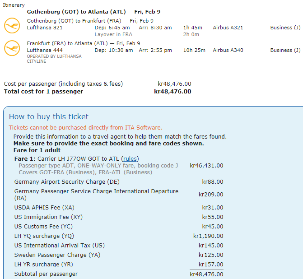Click 'Business (J)' on the Lufthansa 821 row
Screen dimensions: 303x279
(x=285, y=28)
